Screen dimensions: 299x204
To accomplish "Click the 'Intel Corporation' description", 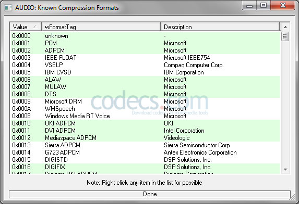I will 184,131.
